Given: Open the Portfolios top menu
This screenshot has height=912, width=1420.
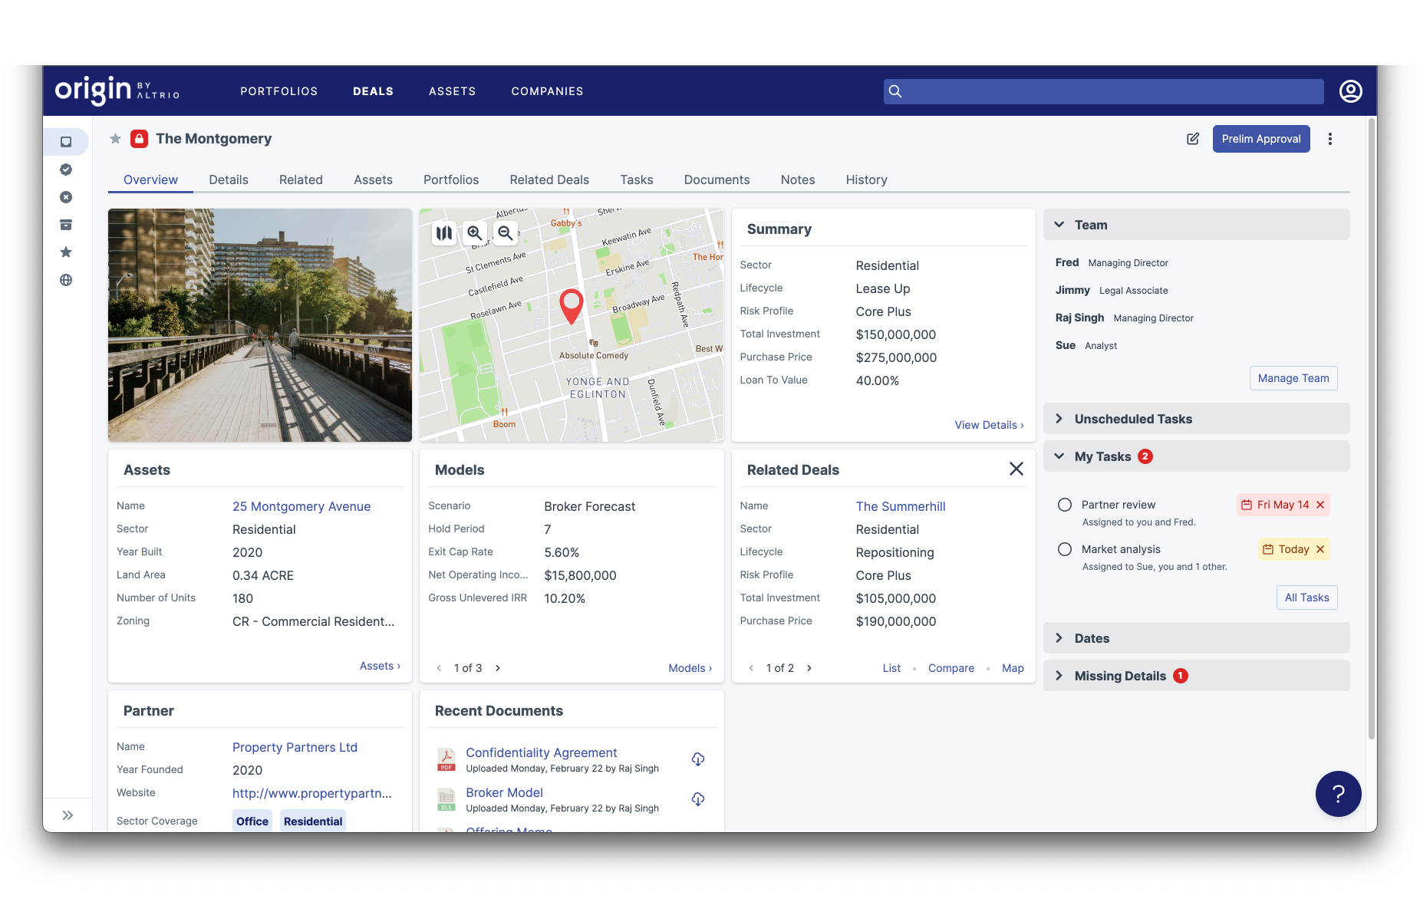Looking at the screenshot, I should tap(279, 91).
